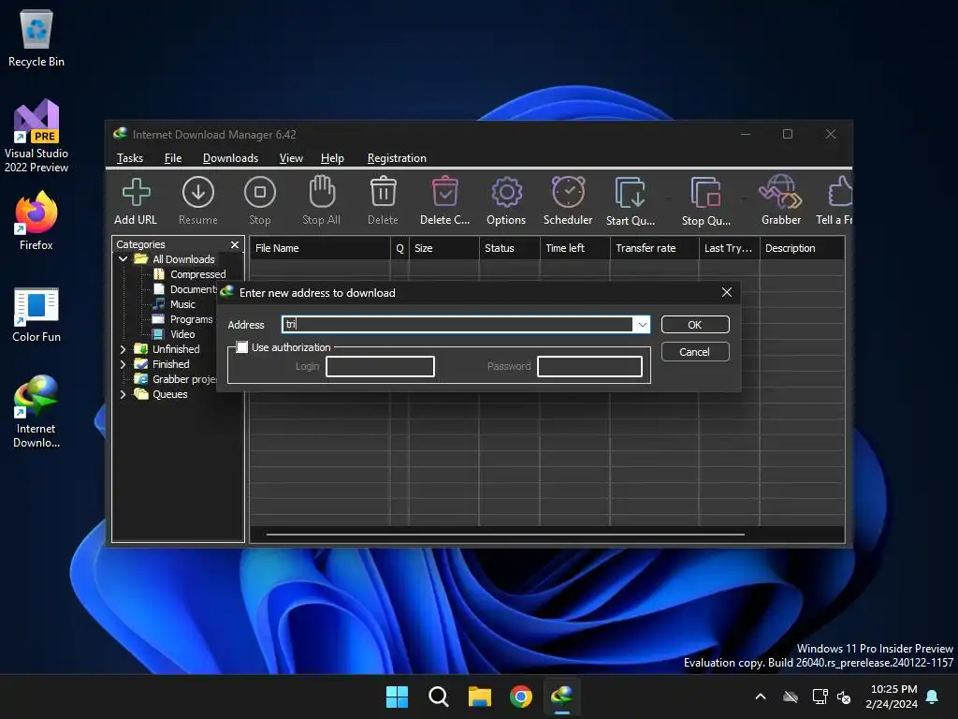Image resolution: width=958 pixels, height=719 pixels.
Task: Click Cancel in the address dialog
Action: pyautogui.click(x=695, y=352)
